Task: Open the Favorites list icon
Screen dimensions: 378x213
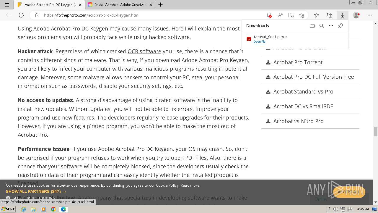Action: point(317,15)
